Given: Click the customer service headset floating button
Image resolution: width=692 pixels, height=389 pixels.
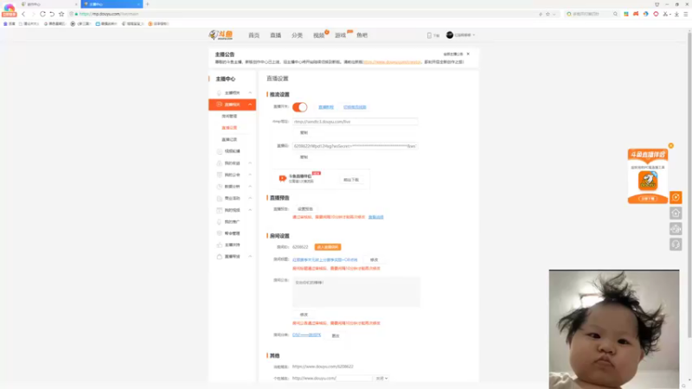Looking at the screenshot, I should 676,245.
